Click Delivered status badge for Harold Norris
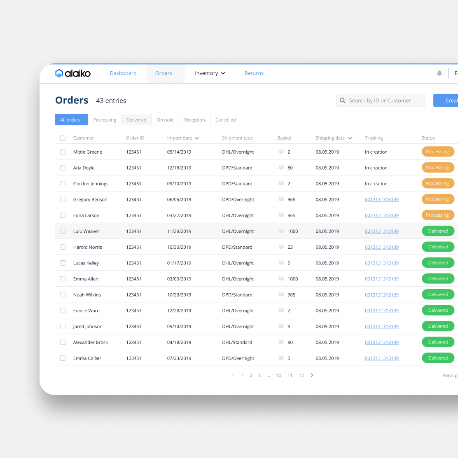Image resolution: width=458 pixels, height=458 pixels. [x=438, y=247]
